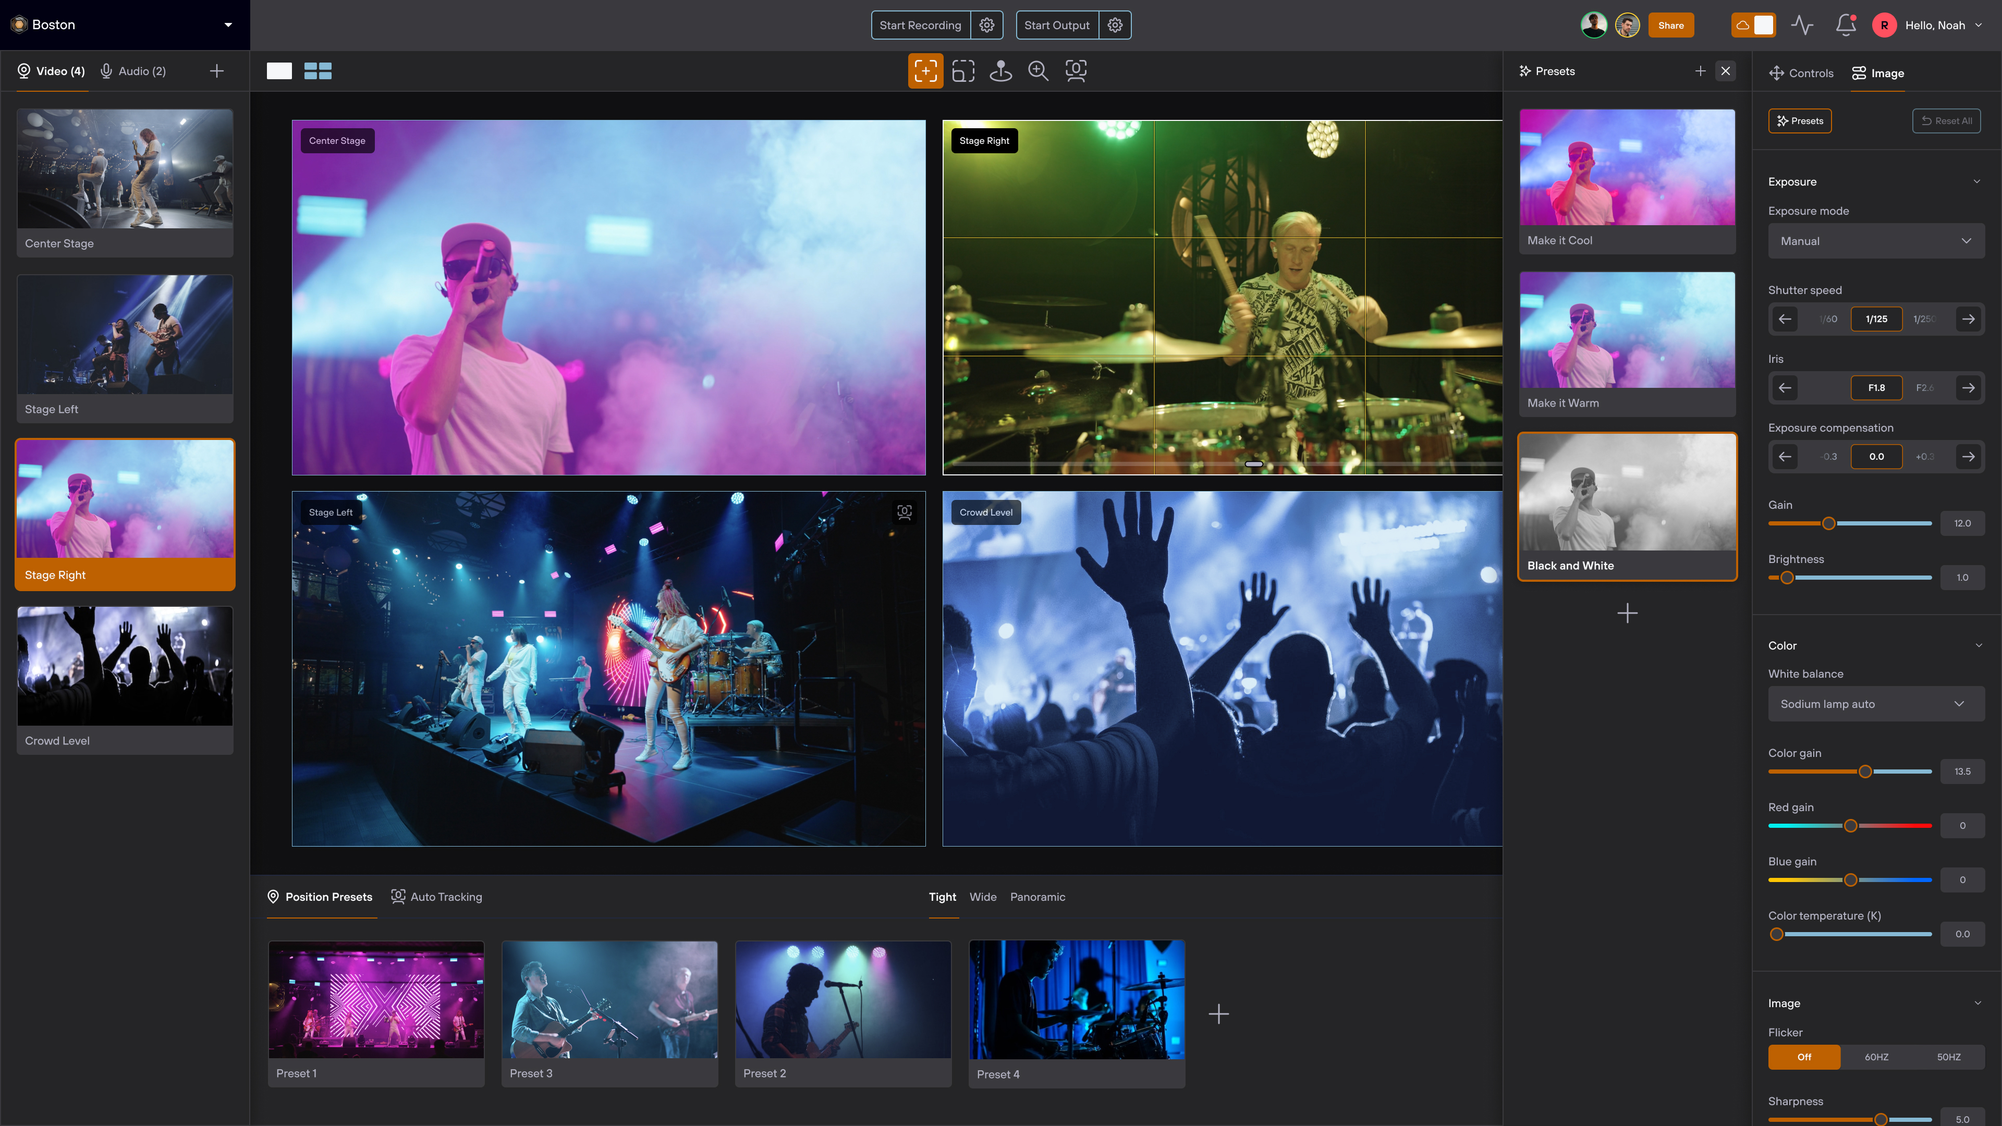Collapse the Color section chevron
The image size is (2002, 1126).
tap(1978, 646)
